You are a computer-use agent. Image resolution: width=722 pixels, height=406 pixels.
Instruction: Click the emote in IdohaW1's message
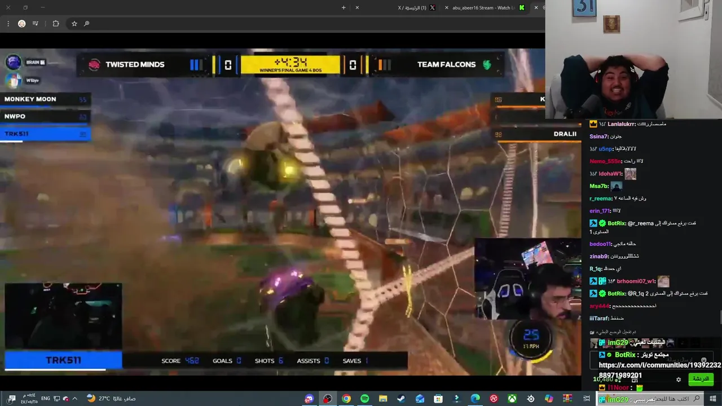[630, 174]
